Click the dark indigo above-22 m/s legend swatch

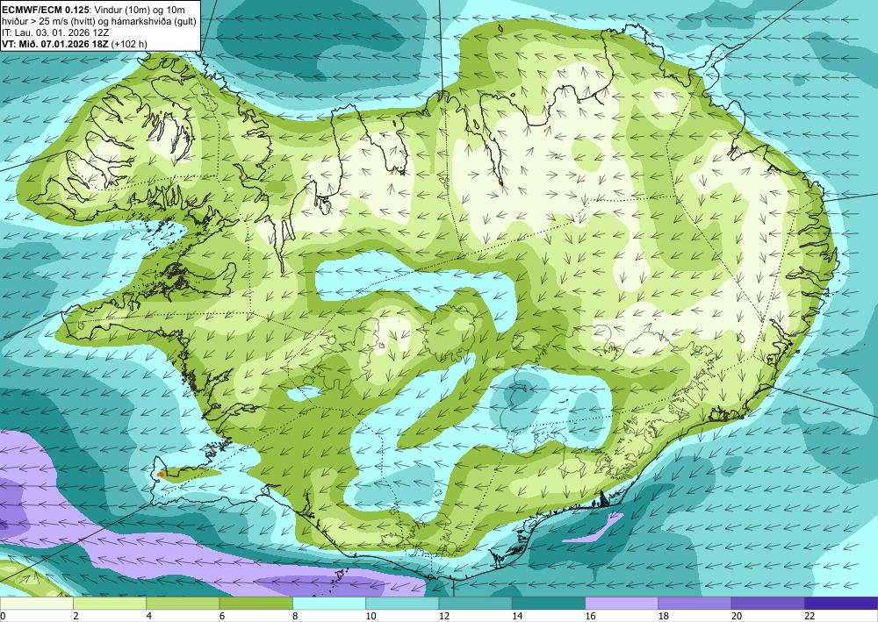pos(841,603)
